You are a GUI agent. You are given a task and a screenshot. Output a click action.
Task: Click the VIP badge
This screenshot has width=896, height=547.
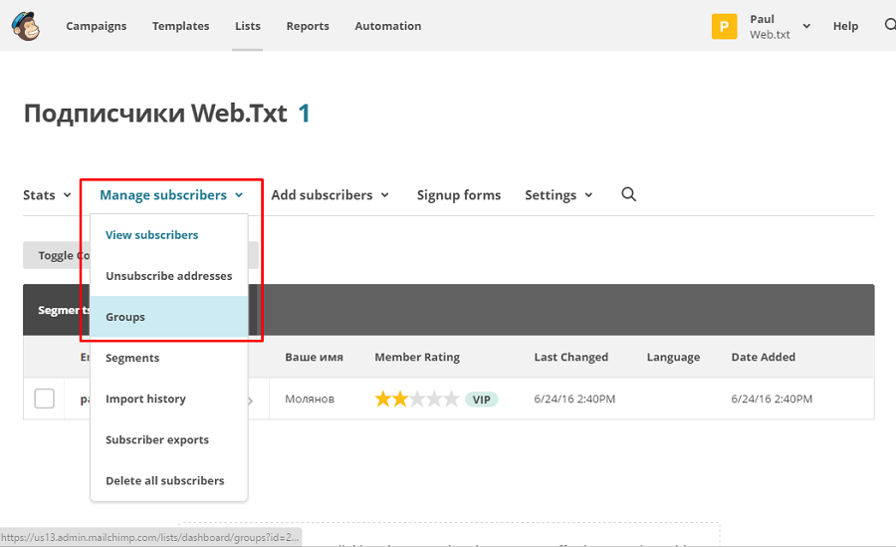tap(481, 400)
